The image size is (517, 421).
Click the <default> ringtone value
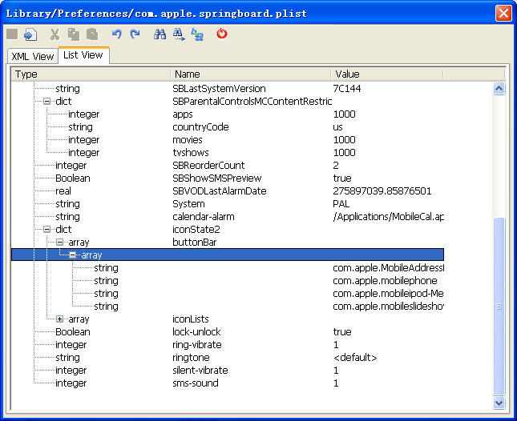click(x=355, y=358)
